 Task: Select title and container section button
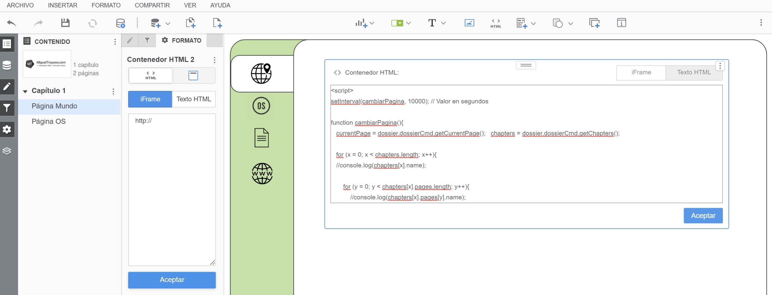[193, 75]
